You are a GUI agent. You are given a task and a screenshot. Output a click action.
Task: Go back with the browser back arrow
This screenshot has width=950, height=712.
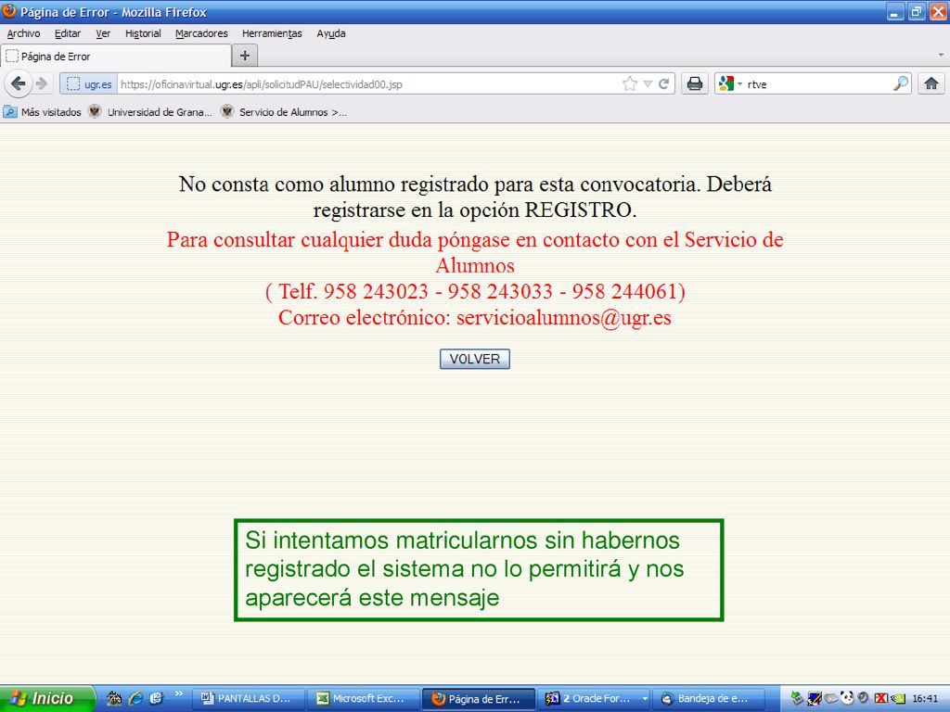[19, 83]
